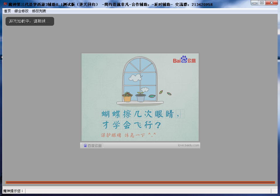Image resolution: width=280 pixels, height=196 pixels.
Task: Click the 游戏加载中，请稍候 loading notice
Action: click(30, 21)
